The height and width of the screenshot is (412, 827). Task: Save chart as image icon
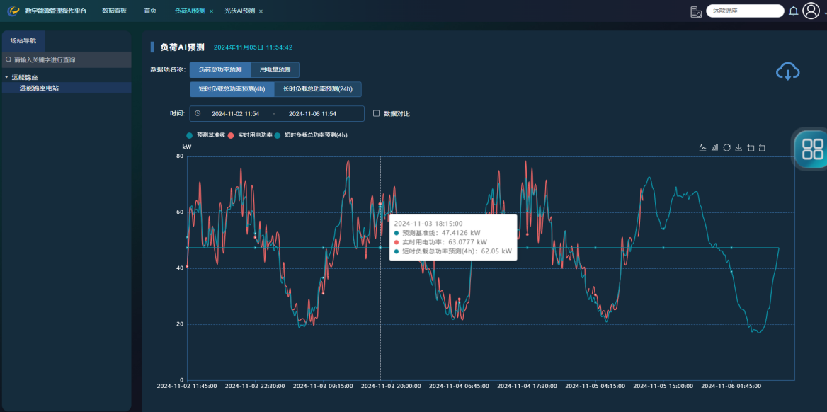click(738, 148)
